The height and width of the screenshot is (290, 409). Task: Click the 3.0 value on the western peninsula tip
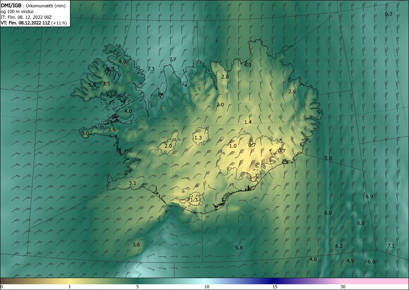pyautogui.click(x=85, y=134)
